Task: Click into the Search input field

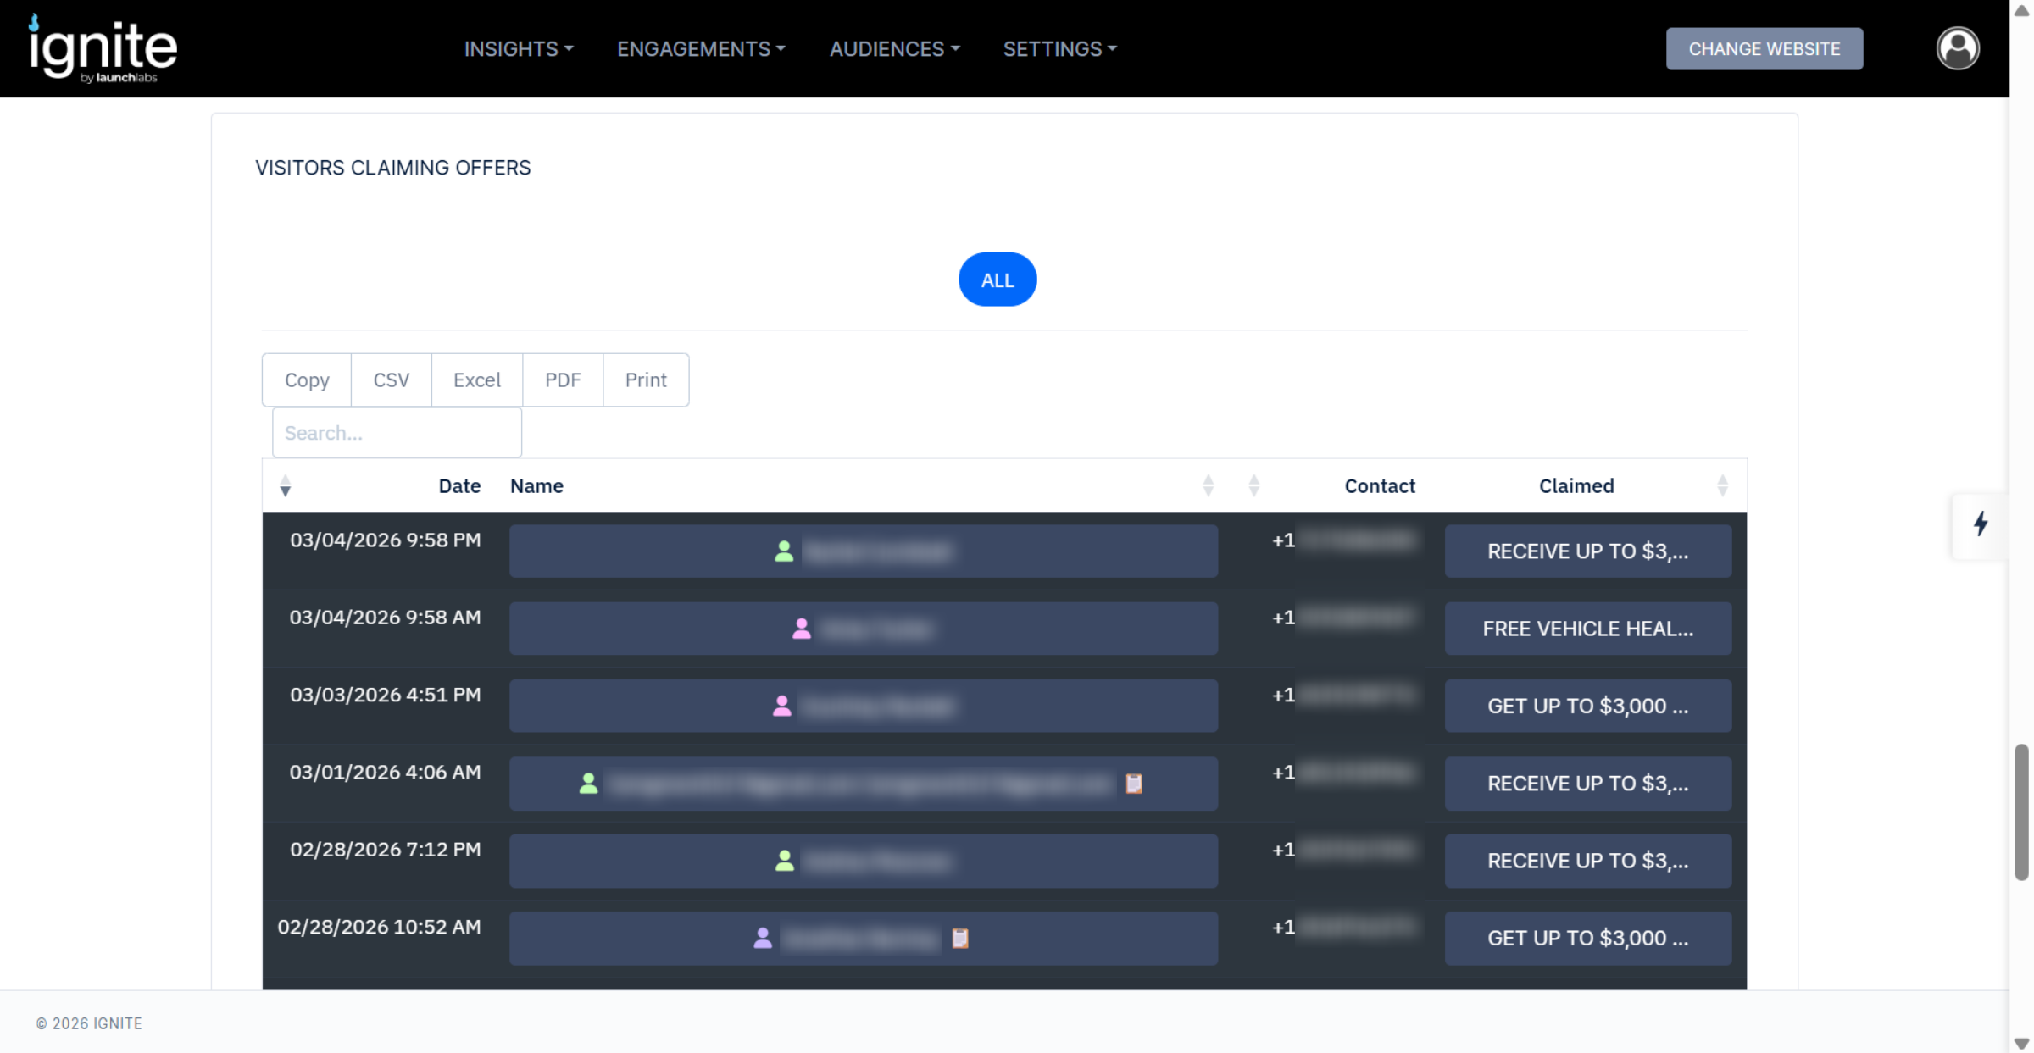Action: coord(397,433)
